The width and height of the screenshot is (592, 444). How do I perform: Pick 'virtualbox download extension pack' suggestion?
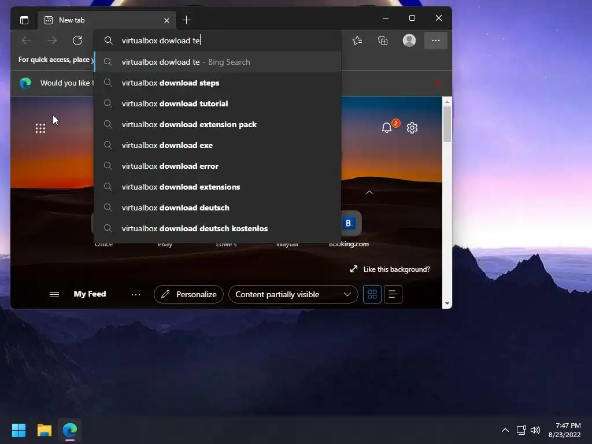(217, 124)
